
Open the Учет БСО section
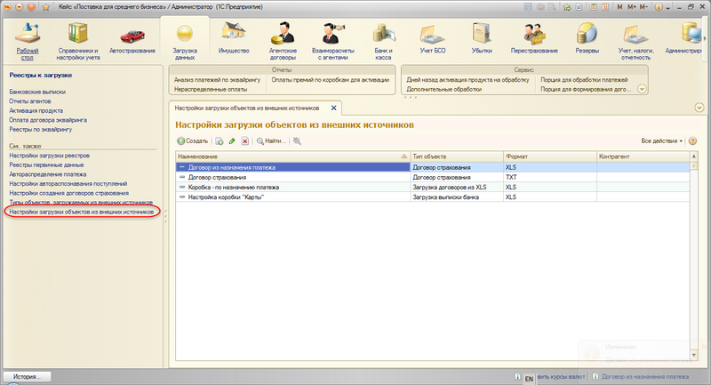pyautogui.click(x=432, y=39)
